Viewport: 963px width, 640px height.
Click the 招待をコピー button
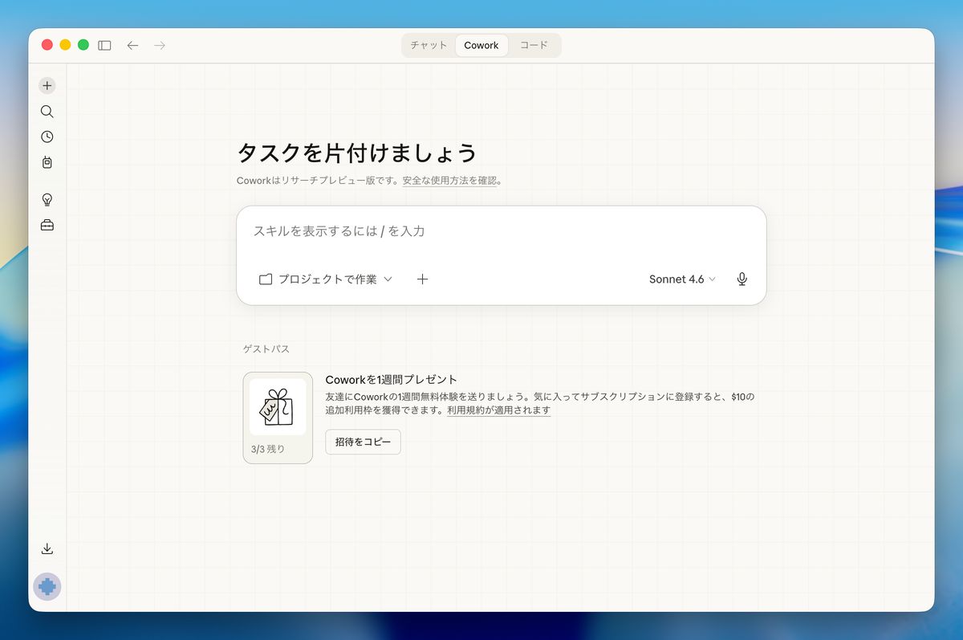coord(363,442)
